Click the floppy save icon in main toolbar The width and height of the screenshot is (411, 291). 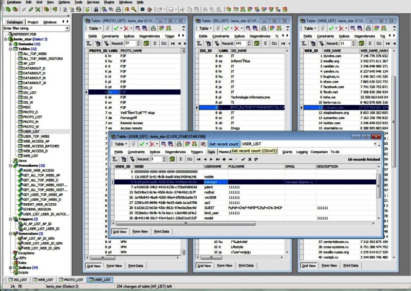[x=171, y=9]
